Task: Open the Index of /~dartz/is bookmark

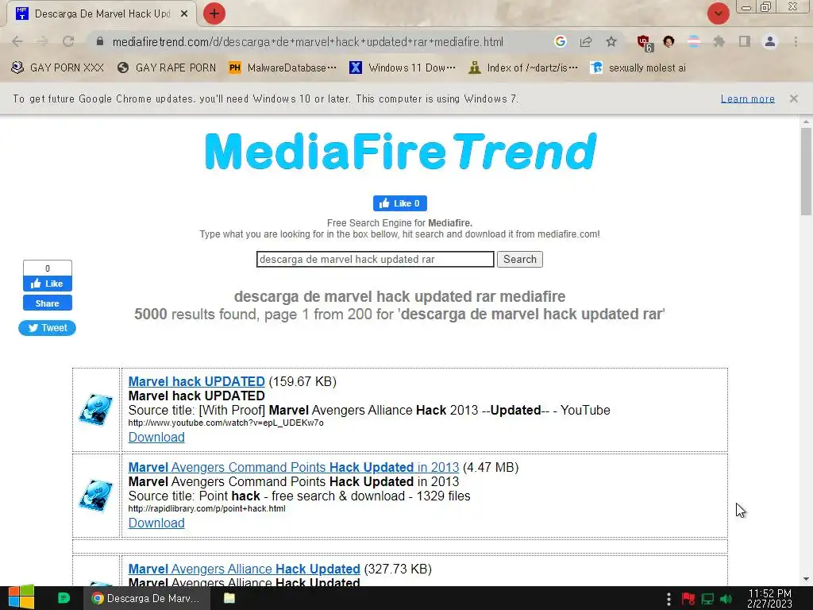Action: point(522,68)
